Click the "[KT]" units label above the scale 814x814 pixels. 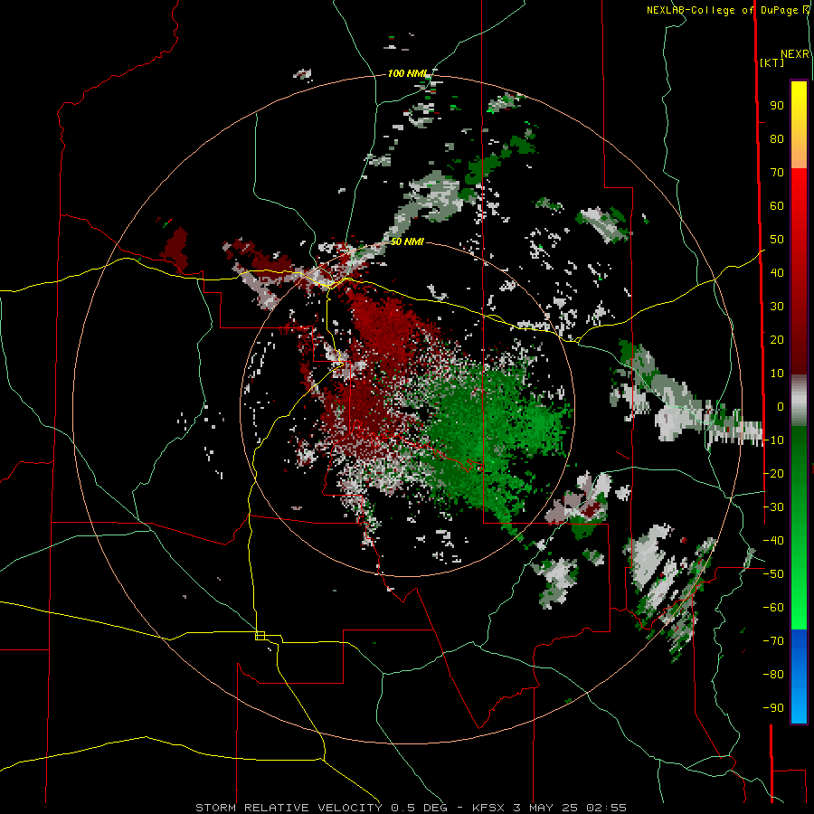(771, 62)
